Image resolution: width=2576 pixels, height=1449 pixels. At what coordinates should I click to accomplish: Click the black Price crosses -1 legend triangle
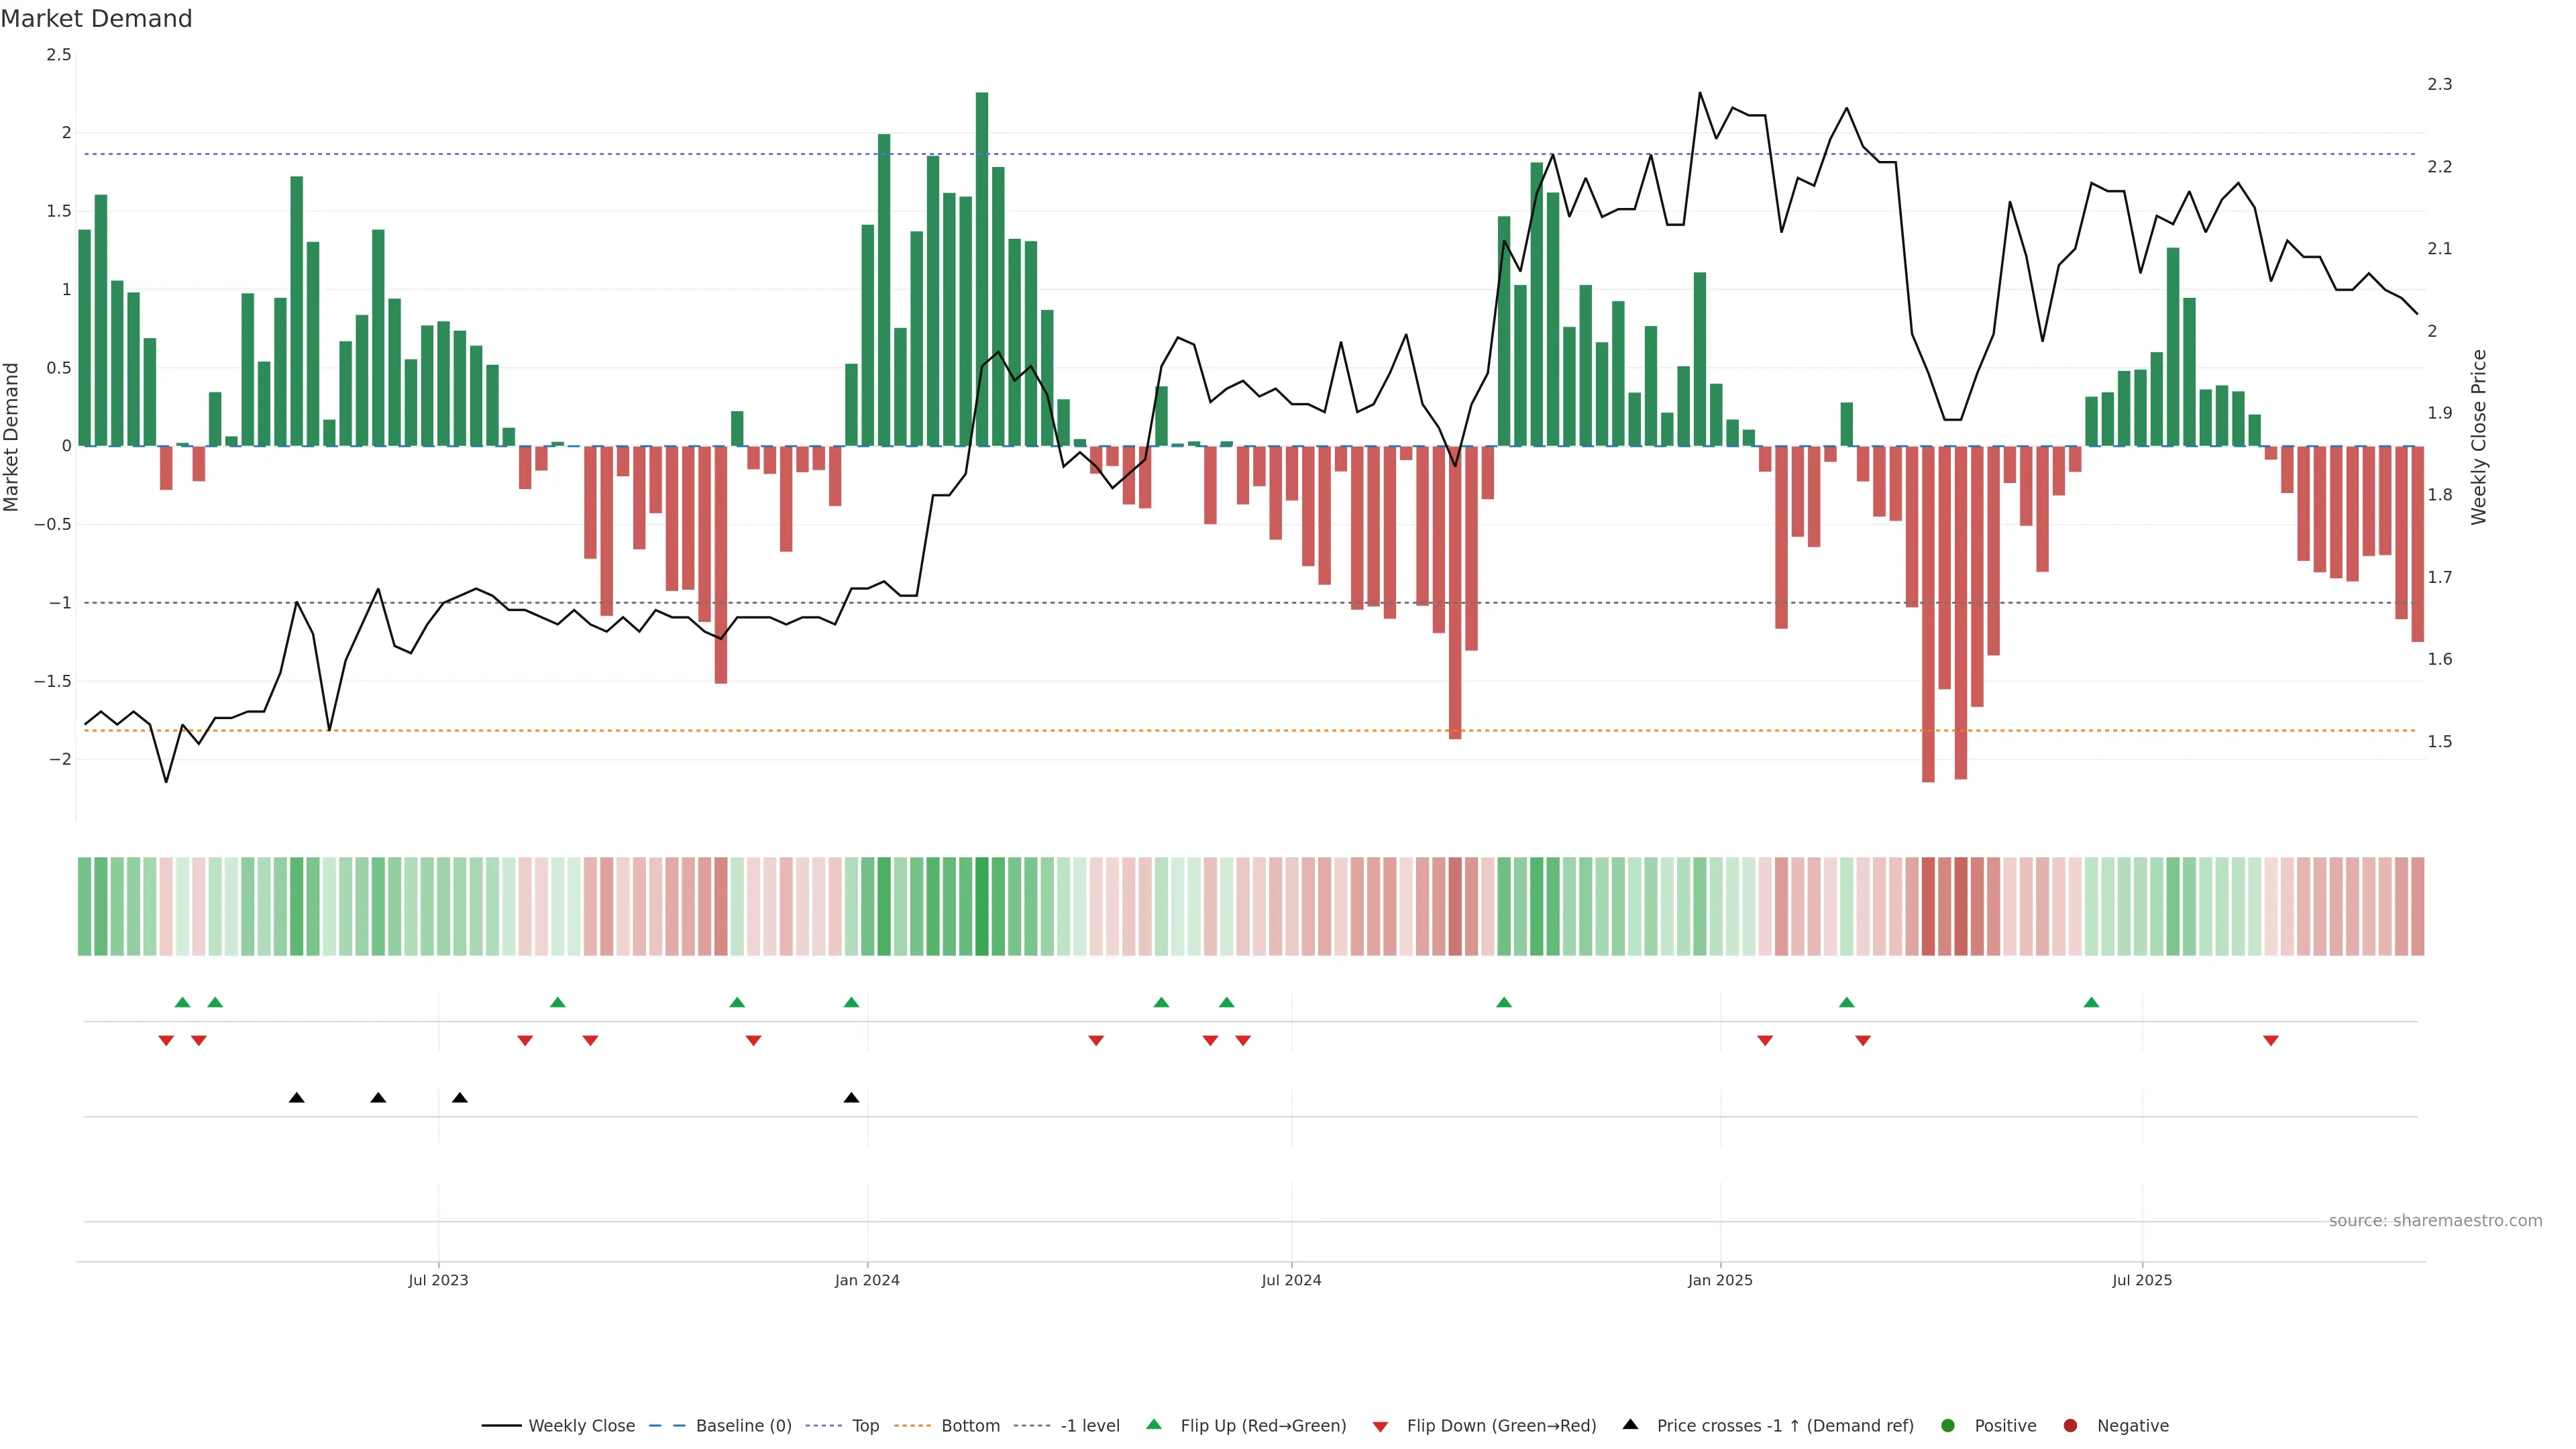1630,1424
